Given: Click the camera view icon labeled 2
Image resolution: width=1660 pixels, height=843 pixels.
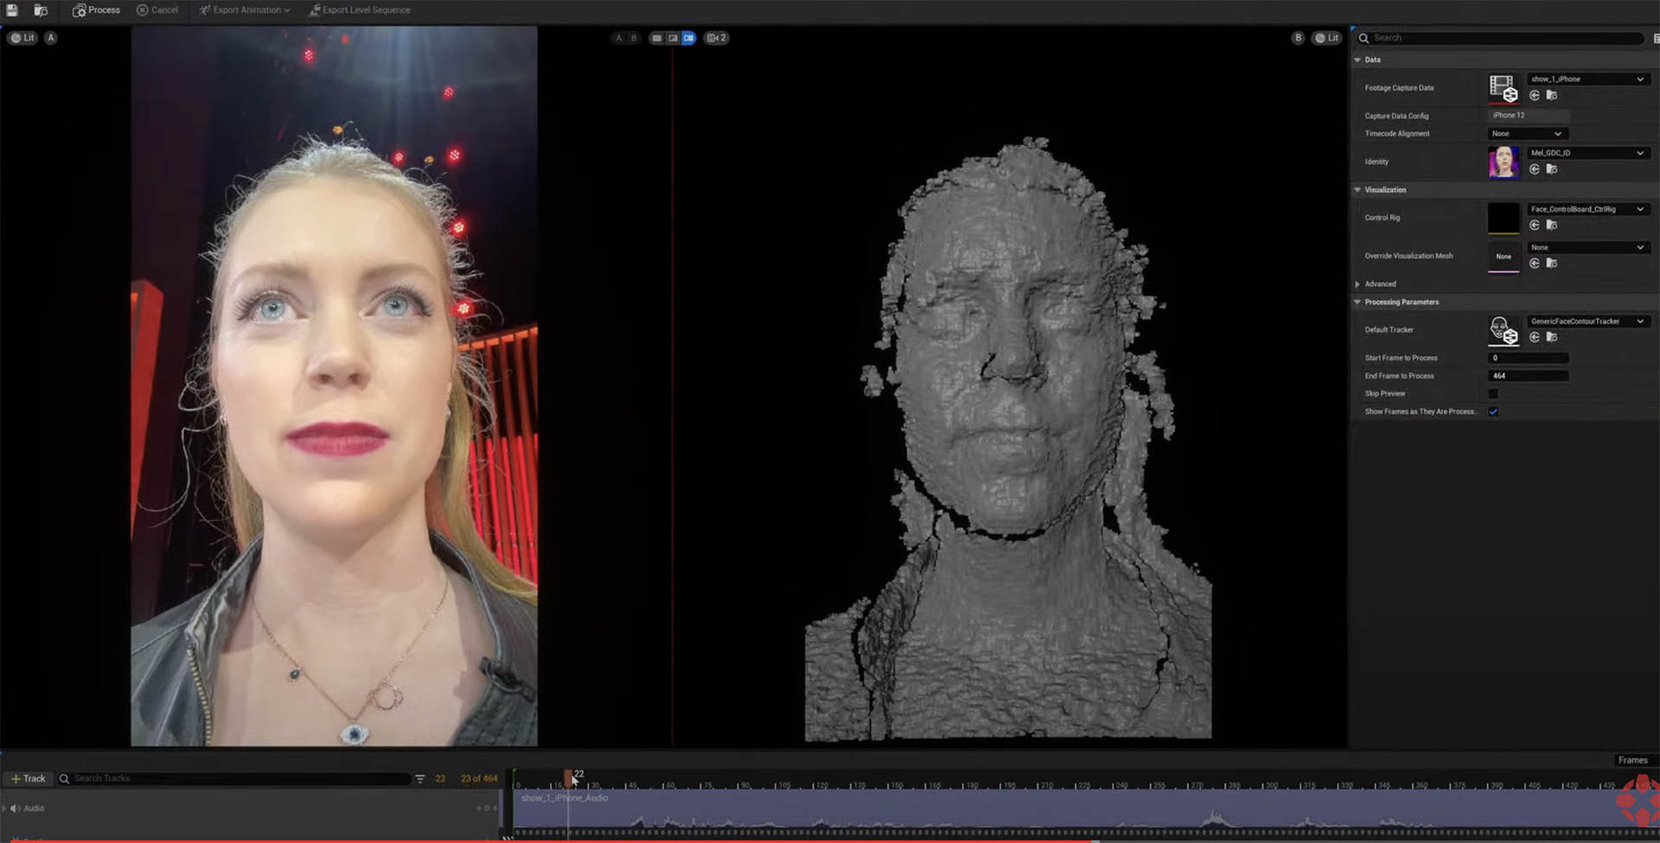Looking at the screenshot, I should point(716,38).
